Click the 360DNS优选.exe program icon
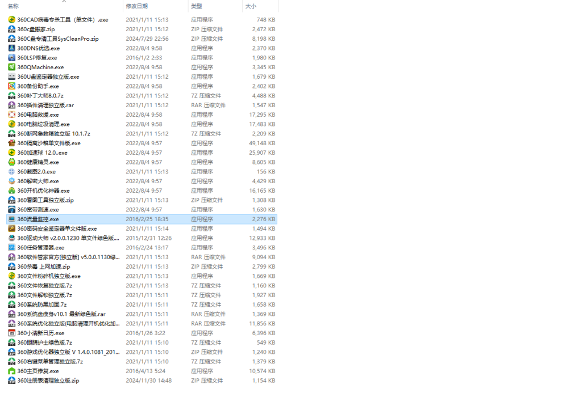The height and width of the screenshot is (406, 582). point(11,48)
